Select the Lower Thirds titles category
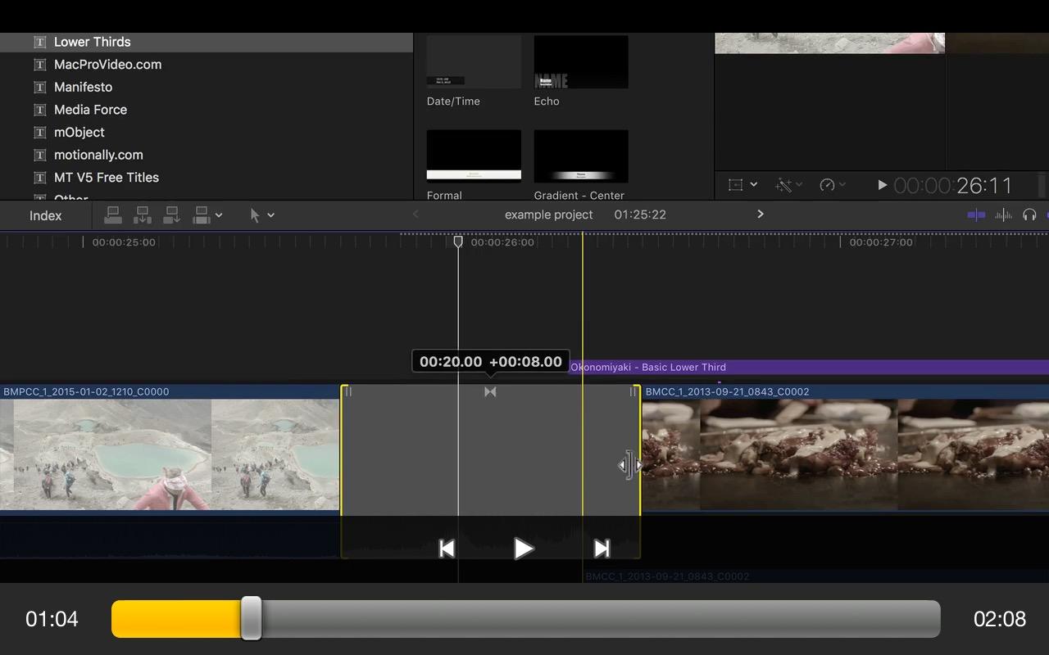 coord(92,42)
